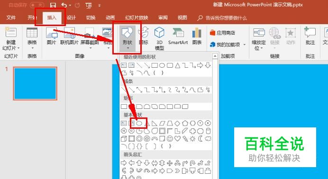Switch to the 幻灯片放映 ribbon tab
The image size is (328, 179).
pos(137,18)
